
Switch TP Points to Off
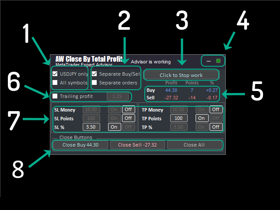216,118
